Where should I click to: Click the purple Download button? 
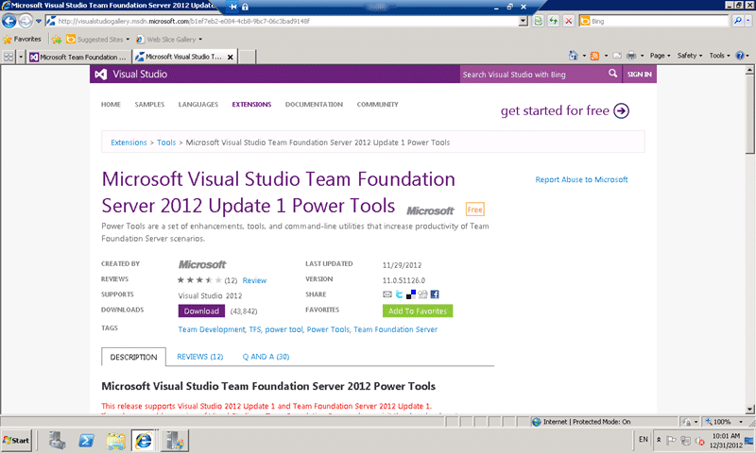point(201,311)
